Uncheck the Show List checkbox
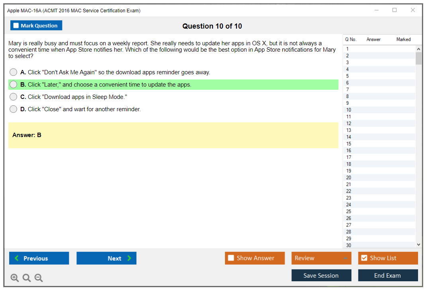The height and width of the screenshot is (292, 428). (x=364, y=258)
